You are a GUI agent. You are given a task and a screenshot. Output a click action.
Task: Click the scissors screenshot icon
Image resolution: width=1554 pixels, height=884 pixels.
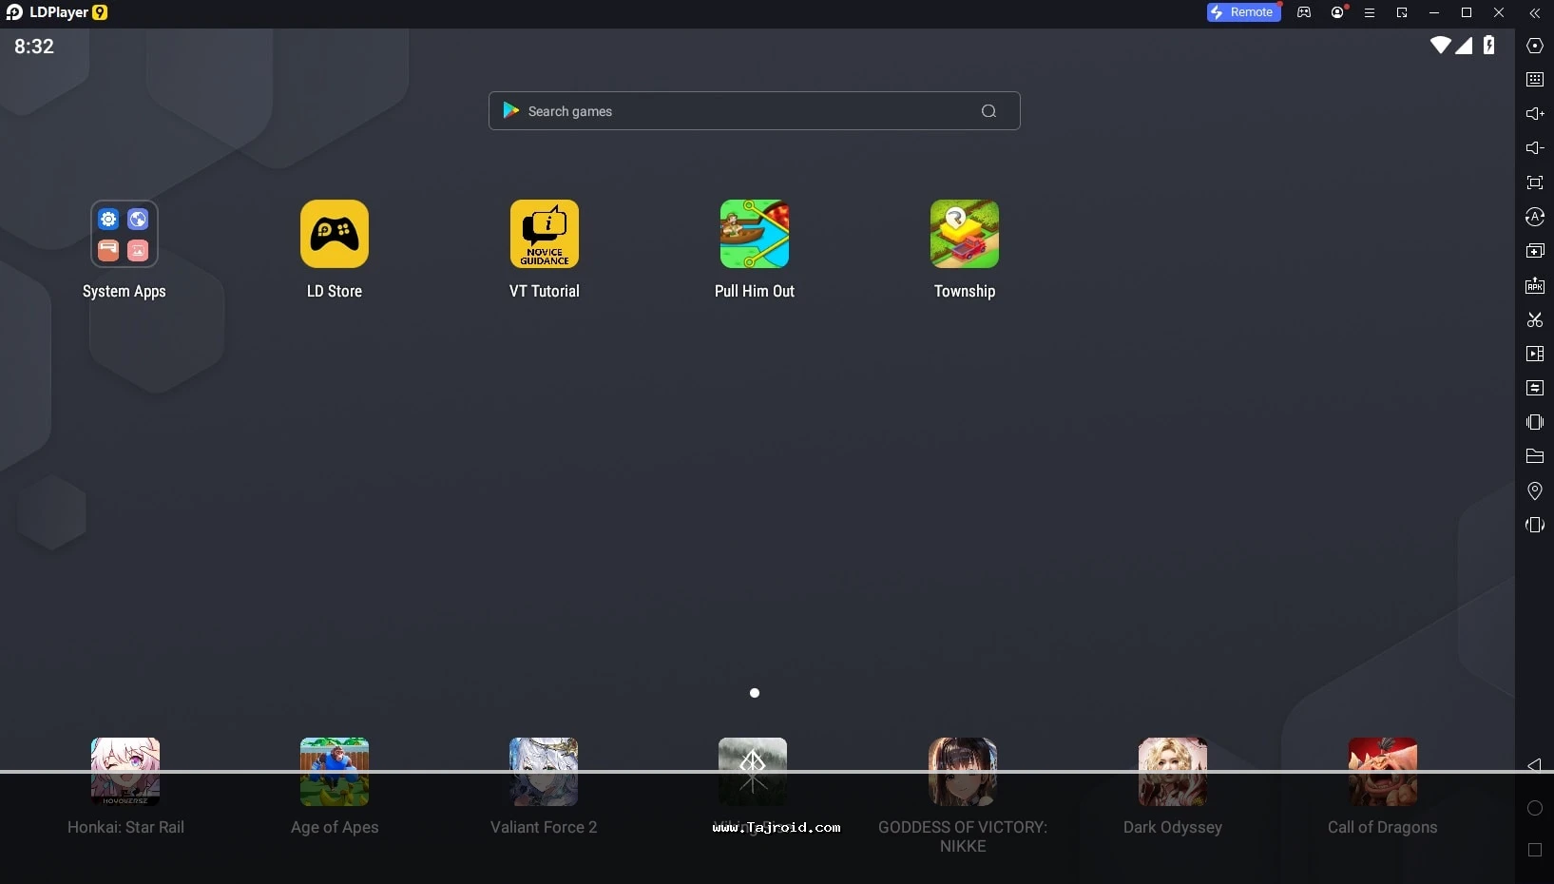(1534, 319)
